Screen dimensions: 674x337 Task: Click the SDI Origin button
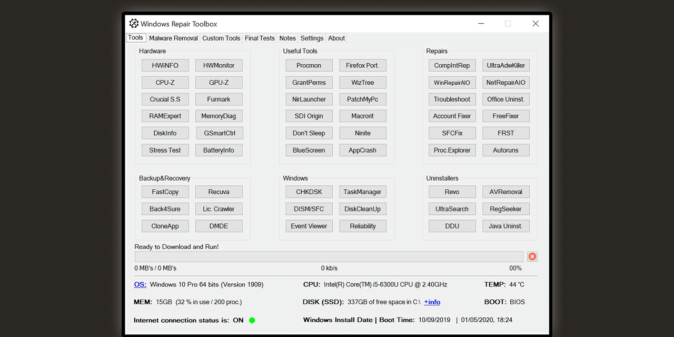[309, 116]
